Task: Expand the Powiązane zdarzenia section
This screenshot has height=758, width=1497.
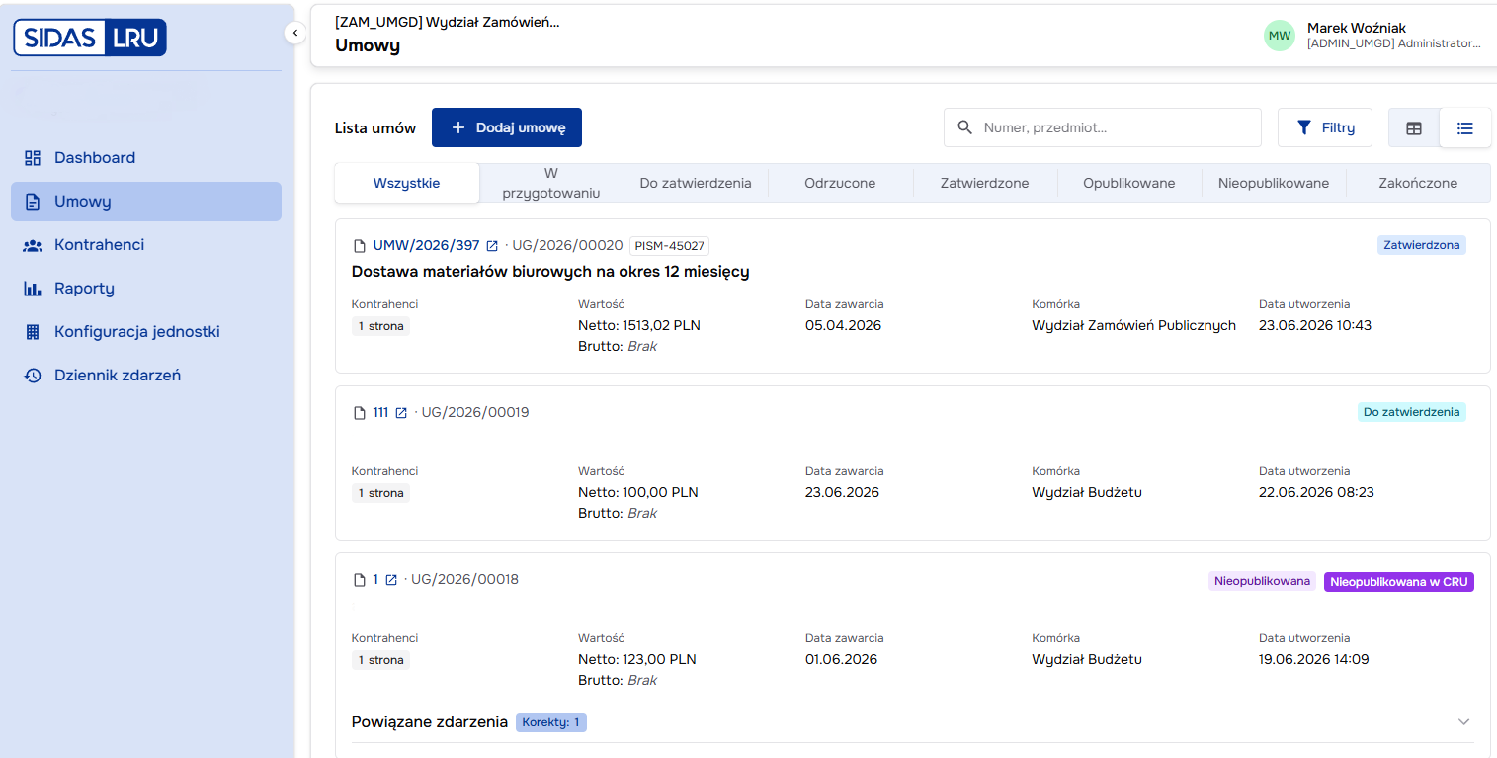Action: (x=1464, y=722)
